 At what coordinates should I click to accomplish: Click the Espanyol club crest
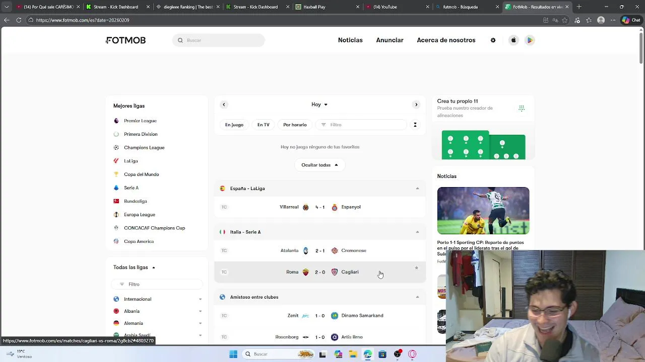[334, 207]
